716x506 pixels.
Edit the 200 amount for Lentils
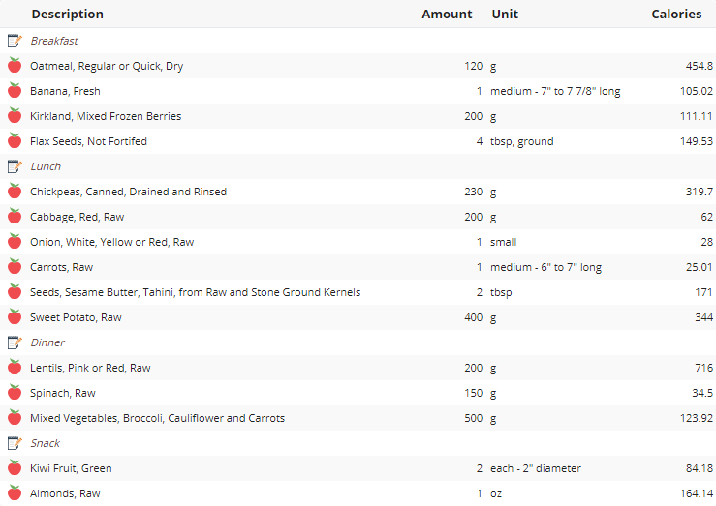(x=473, y=368)
